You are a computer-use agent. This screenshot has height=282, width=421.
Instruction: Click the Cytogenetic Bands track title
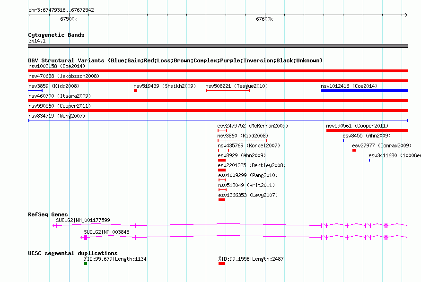(56, 35)
